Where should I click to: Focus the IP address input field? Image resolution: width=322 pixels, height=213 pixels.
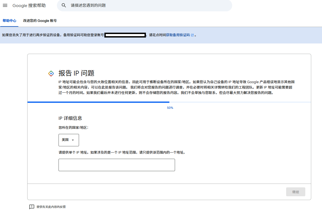pyautogui.click(x=117, y=165)
